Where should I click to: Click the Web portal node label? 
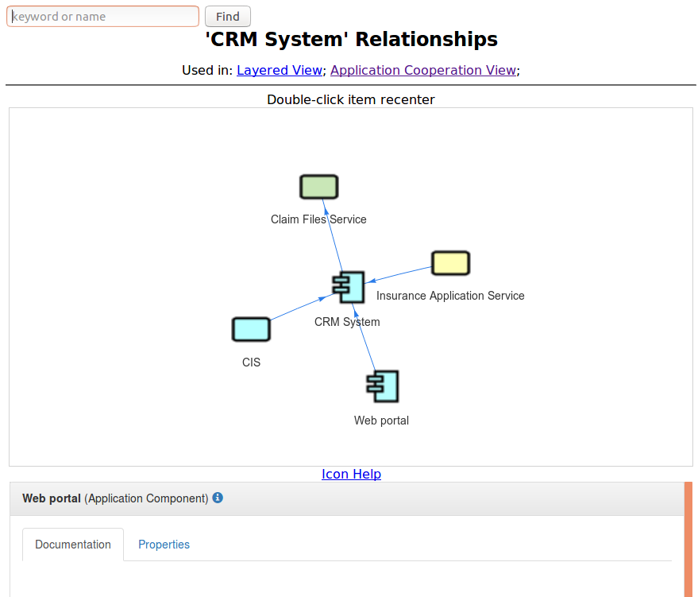tap(381, 421)
